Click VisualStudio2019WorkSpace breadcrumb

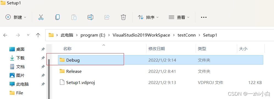141,35
